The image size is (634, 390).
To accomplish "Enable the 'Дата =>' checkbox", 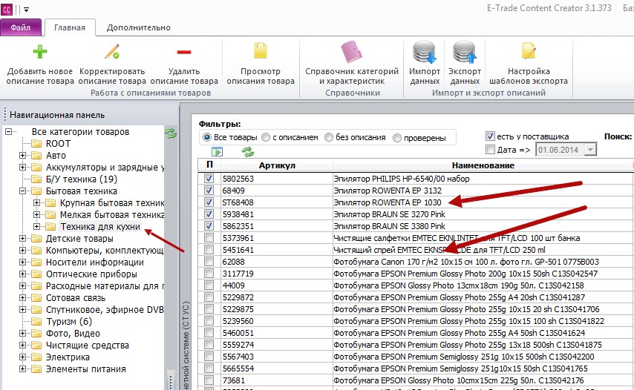I will click(x=490, y=149).
